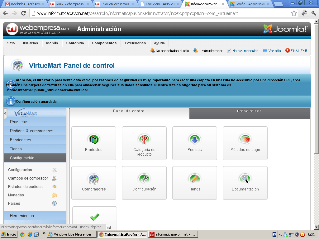Open the Configuración wrench panel icon
Screen dimensions: 319x239
click(x=144, y=183)
